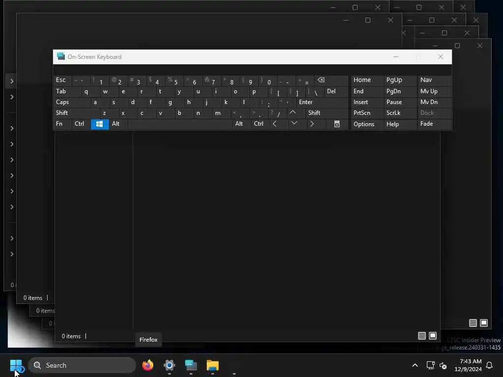Toggle the Caps lock key
Screen dimensions: 503x377
(72, 102)
